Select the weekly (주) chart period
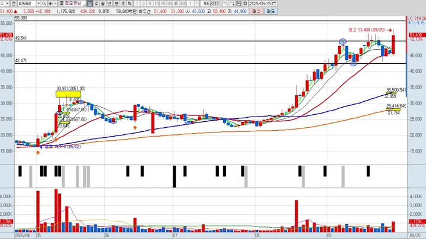 (96, 4)
